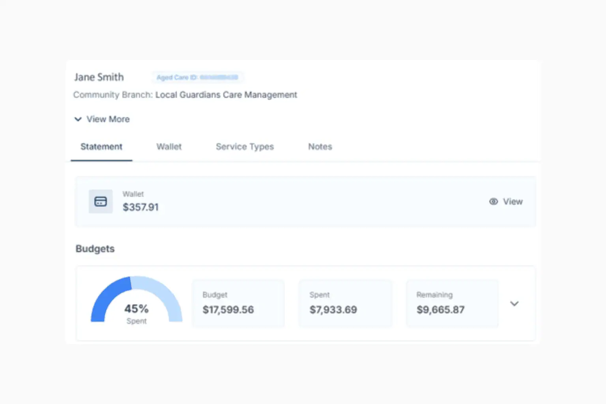The image size is (606, 404).
Task: Click the wallet card icon
Action: pyautogui.click(x=101, y=202)
